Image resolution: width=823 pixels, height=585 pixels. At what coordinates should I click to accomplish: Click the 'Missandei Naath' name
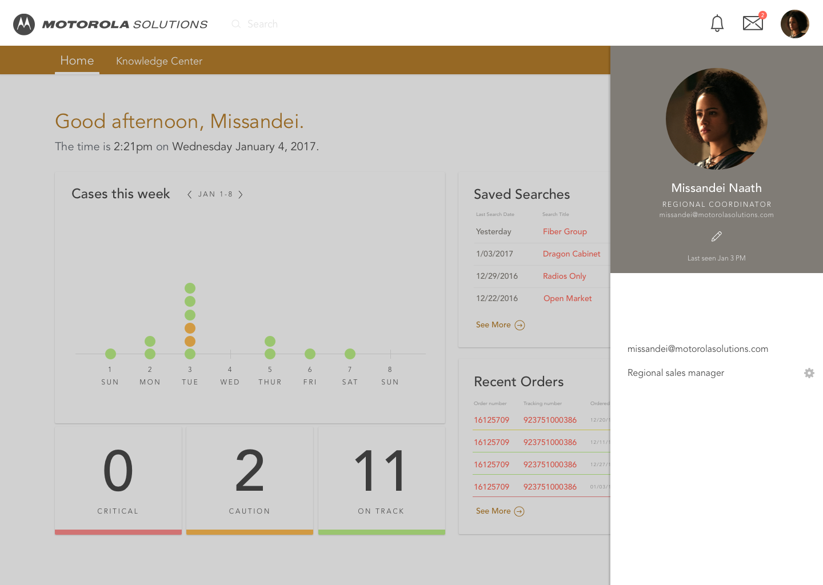click(717, 188)
